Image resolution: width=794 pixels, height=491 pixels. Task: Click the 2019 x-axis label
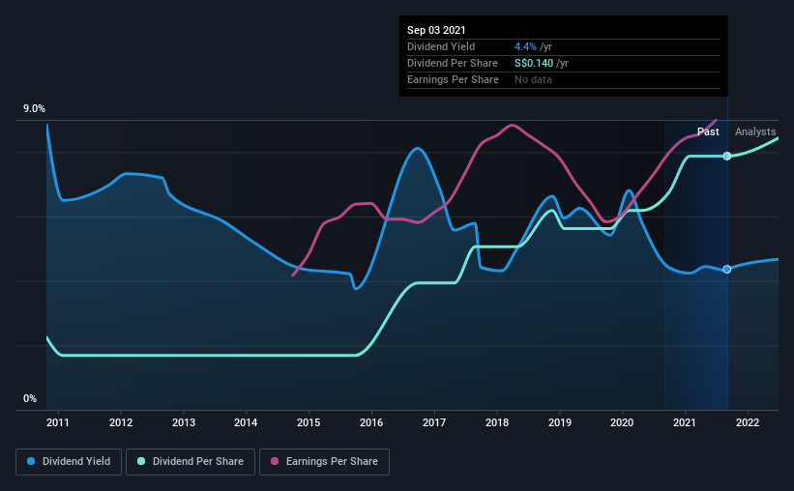[x=560, y=422]
